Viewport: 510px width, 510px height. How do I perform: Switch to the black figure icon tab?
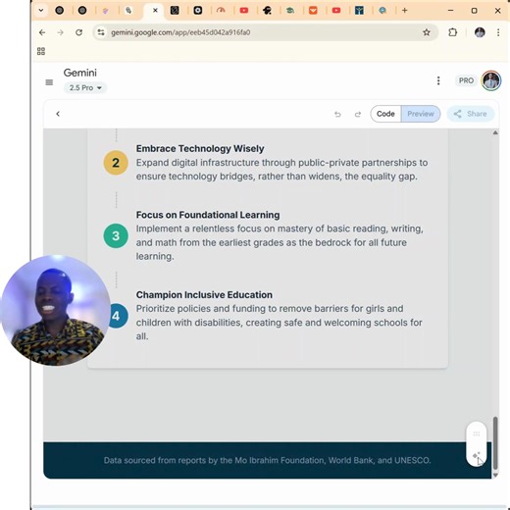pyautogui.click(x=267, y=11)
